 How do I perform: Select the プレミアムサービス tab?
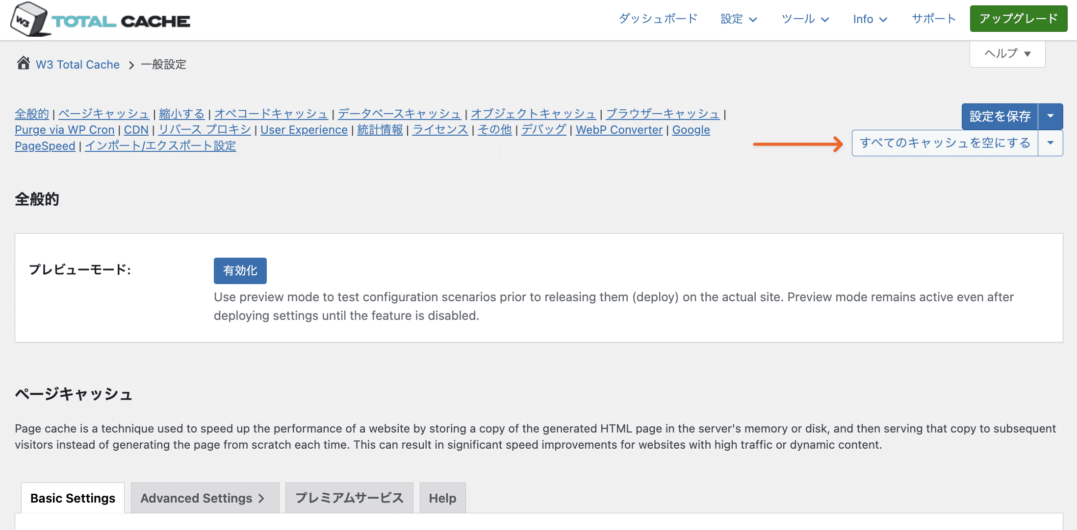pos(349,498)
